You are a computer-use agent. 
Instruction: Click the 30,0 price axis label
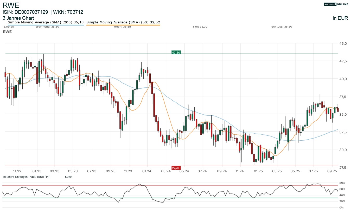[x=343, y=150]
